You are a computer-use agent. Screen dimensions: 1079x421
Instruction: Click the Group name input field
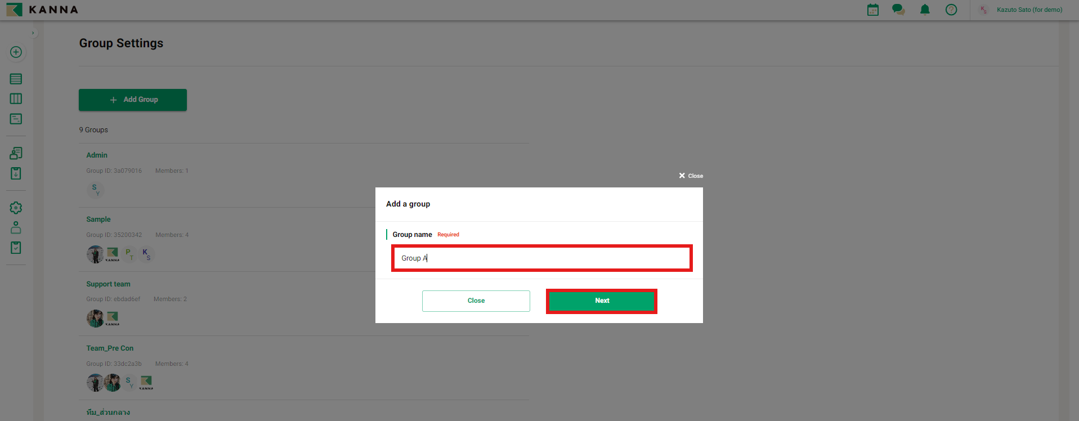[x=541, y=258]
